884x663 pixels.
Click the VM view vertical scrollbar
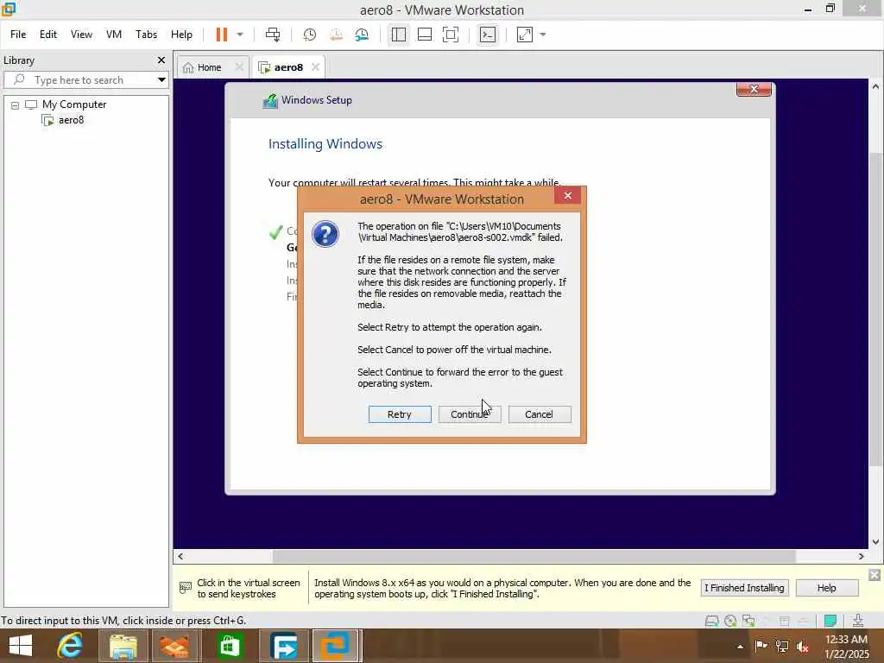click(875, 309)
